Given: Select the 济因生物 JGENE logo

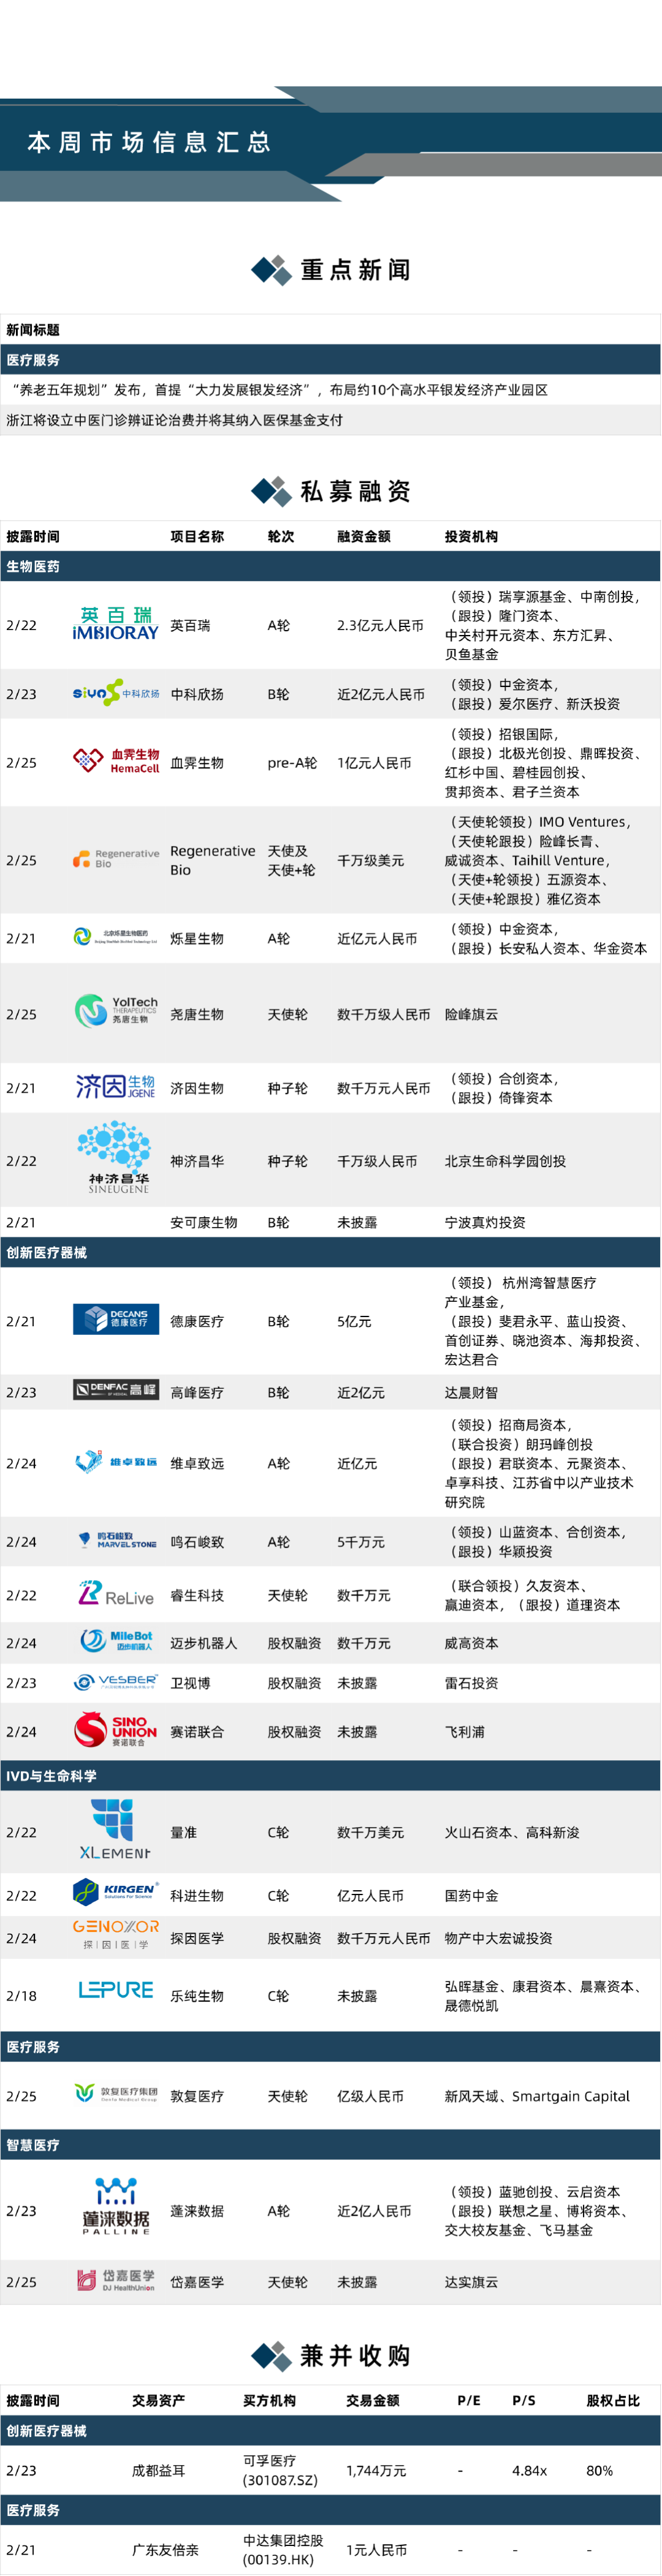Looking at the screenshot, I should (x=116, y=1087).
